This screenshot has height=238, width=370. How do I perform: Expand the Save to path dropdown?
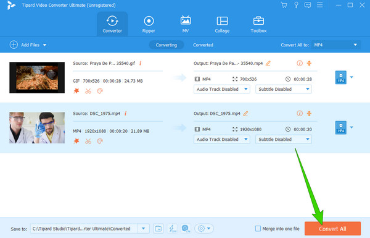(x=143, y=229)
